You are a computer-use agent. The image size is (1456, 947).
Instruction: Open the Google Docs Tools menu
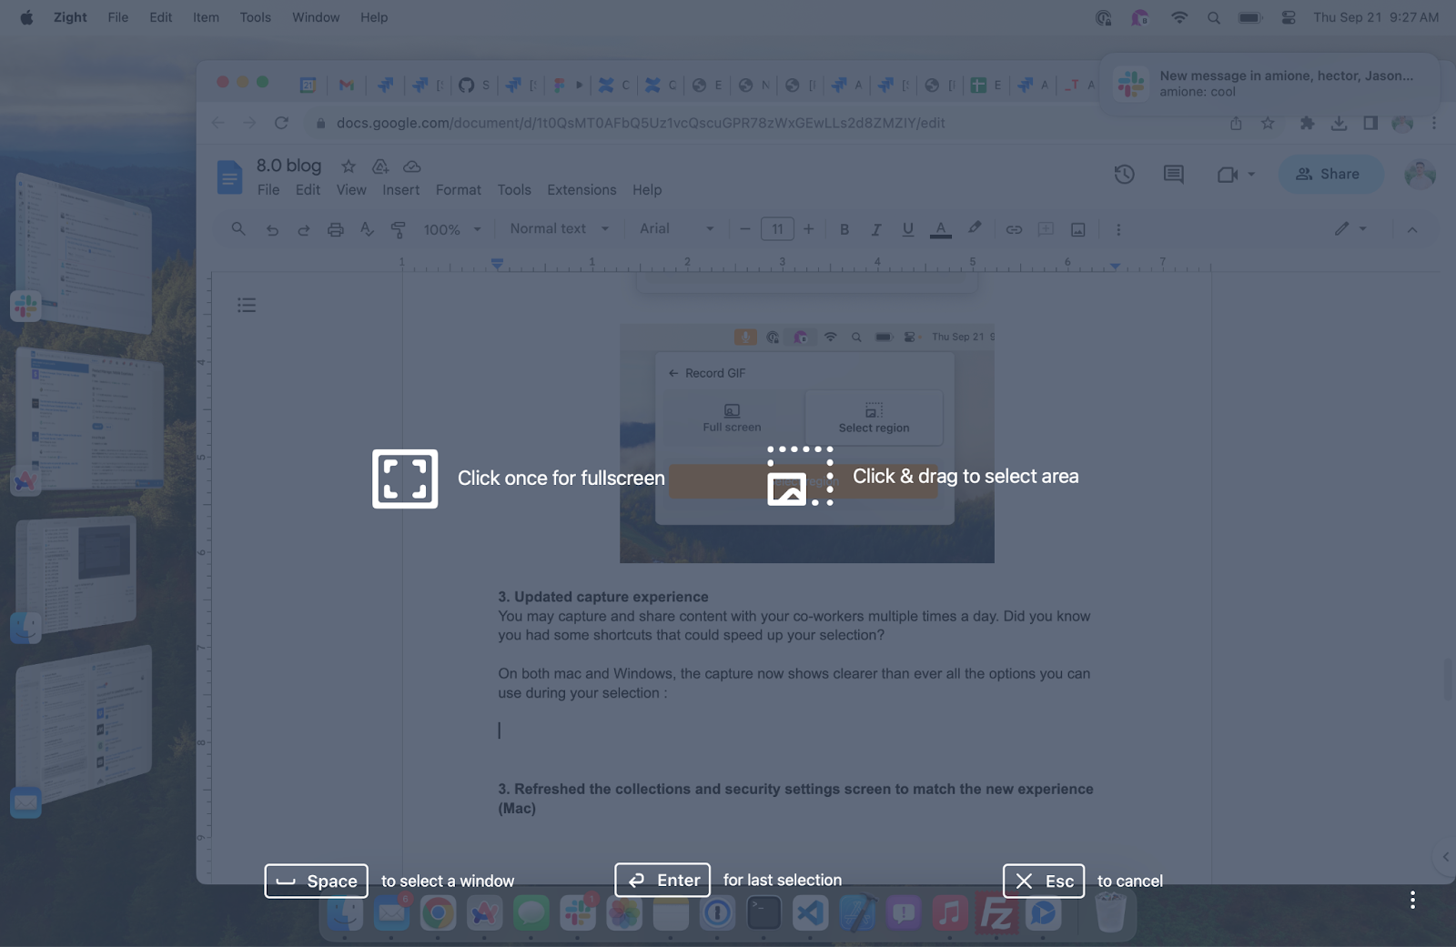[x=514, y=190]
